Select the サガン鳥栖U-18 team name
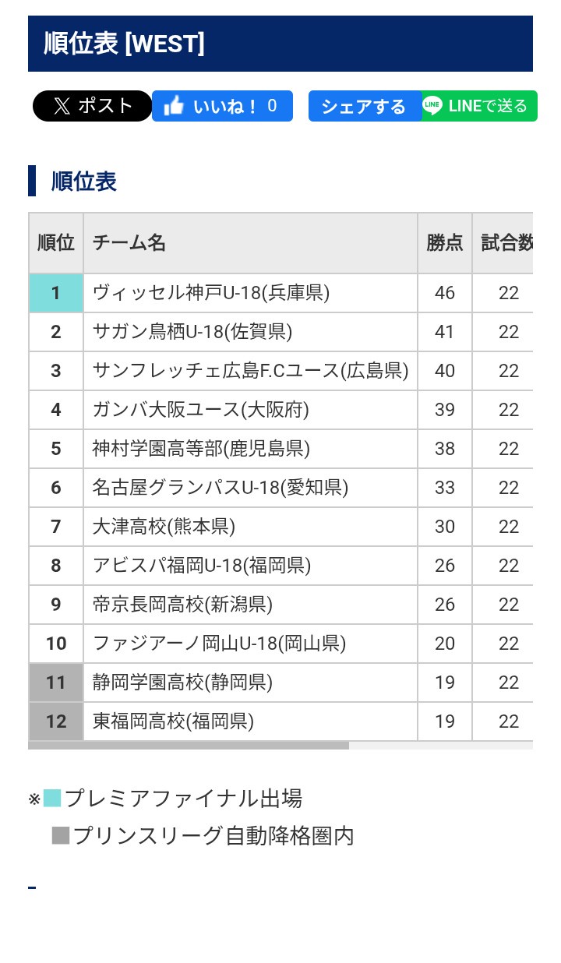The width and height of the screenshot is (561, 963). point(192,332)
